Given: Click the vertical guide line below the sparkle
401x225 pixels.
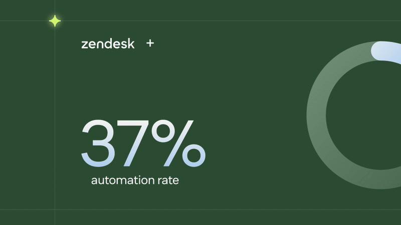Looking at the screenshot, I should click(55, 115).
